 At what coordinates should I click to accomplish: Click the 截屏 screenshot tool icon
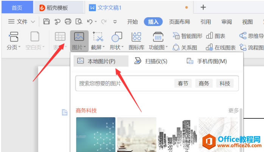(x=98, y=37)
